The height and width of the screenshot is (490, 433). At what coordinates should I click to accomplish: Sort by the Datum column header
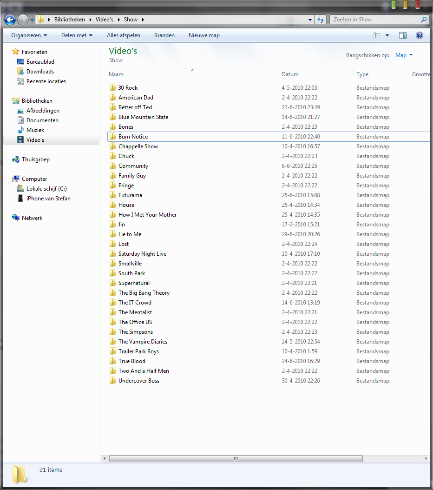coord(316,74)
